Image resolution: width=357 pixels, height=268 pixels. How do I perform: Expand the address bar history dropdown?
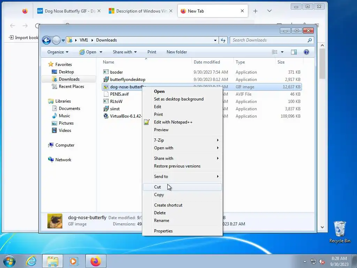(215, 40)
